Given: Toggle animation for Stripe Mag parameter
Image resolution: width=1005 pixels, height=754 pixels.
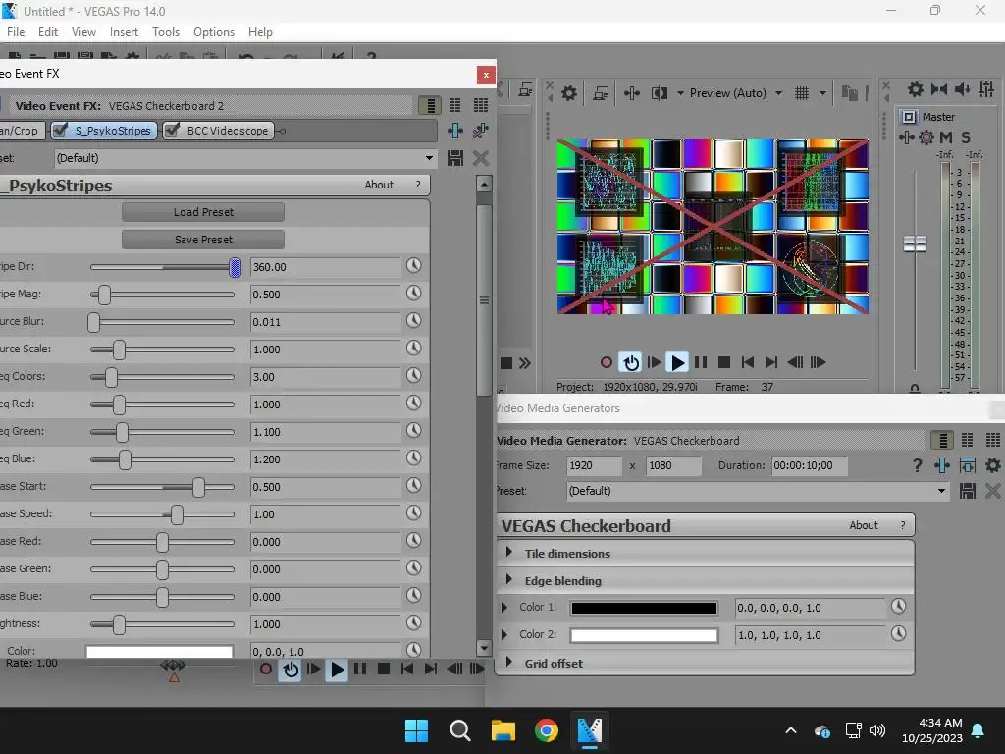Looking at the screenshot, I should [414, 293].
